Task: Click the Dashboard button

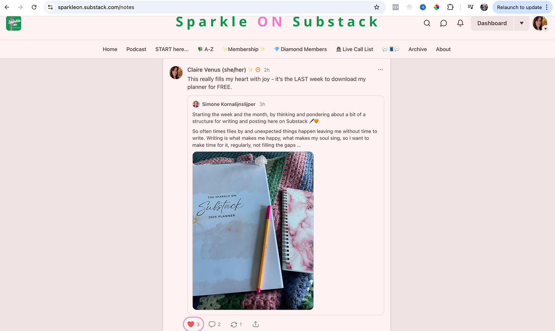Action: tap(492, 23)
